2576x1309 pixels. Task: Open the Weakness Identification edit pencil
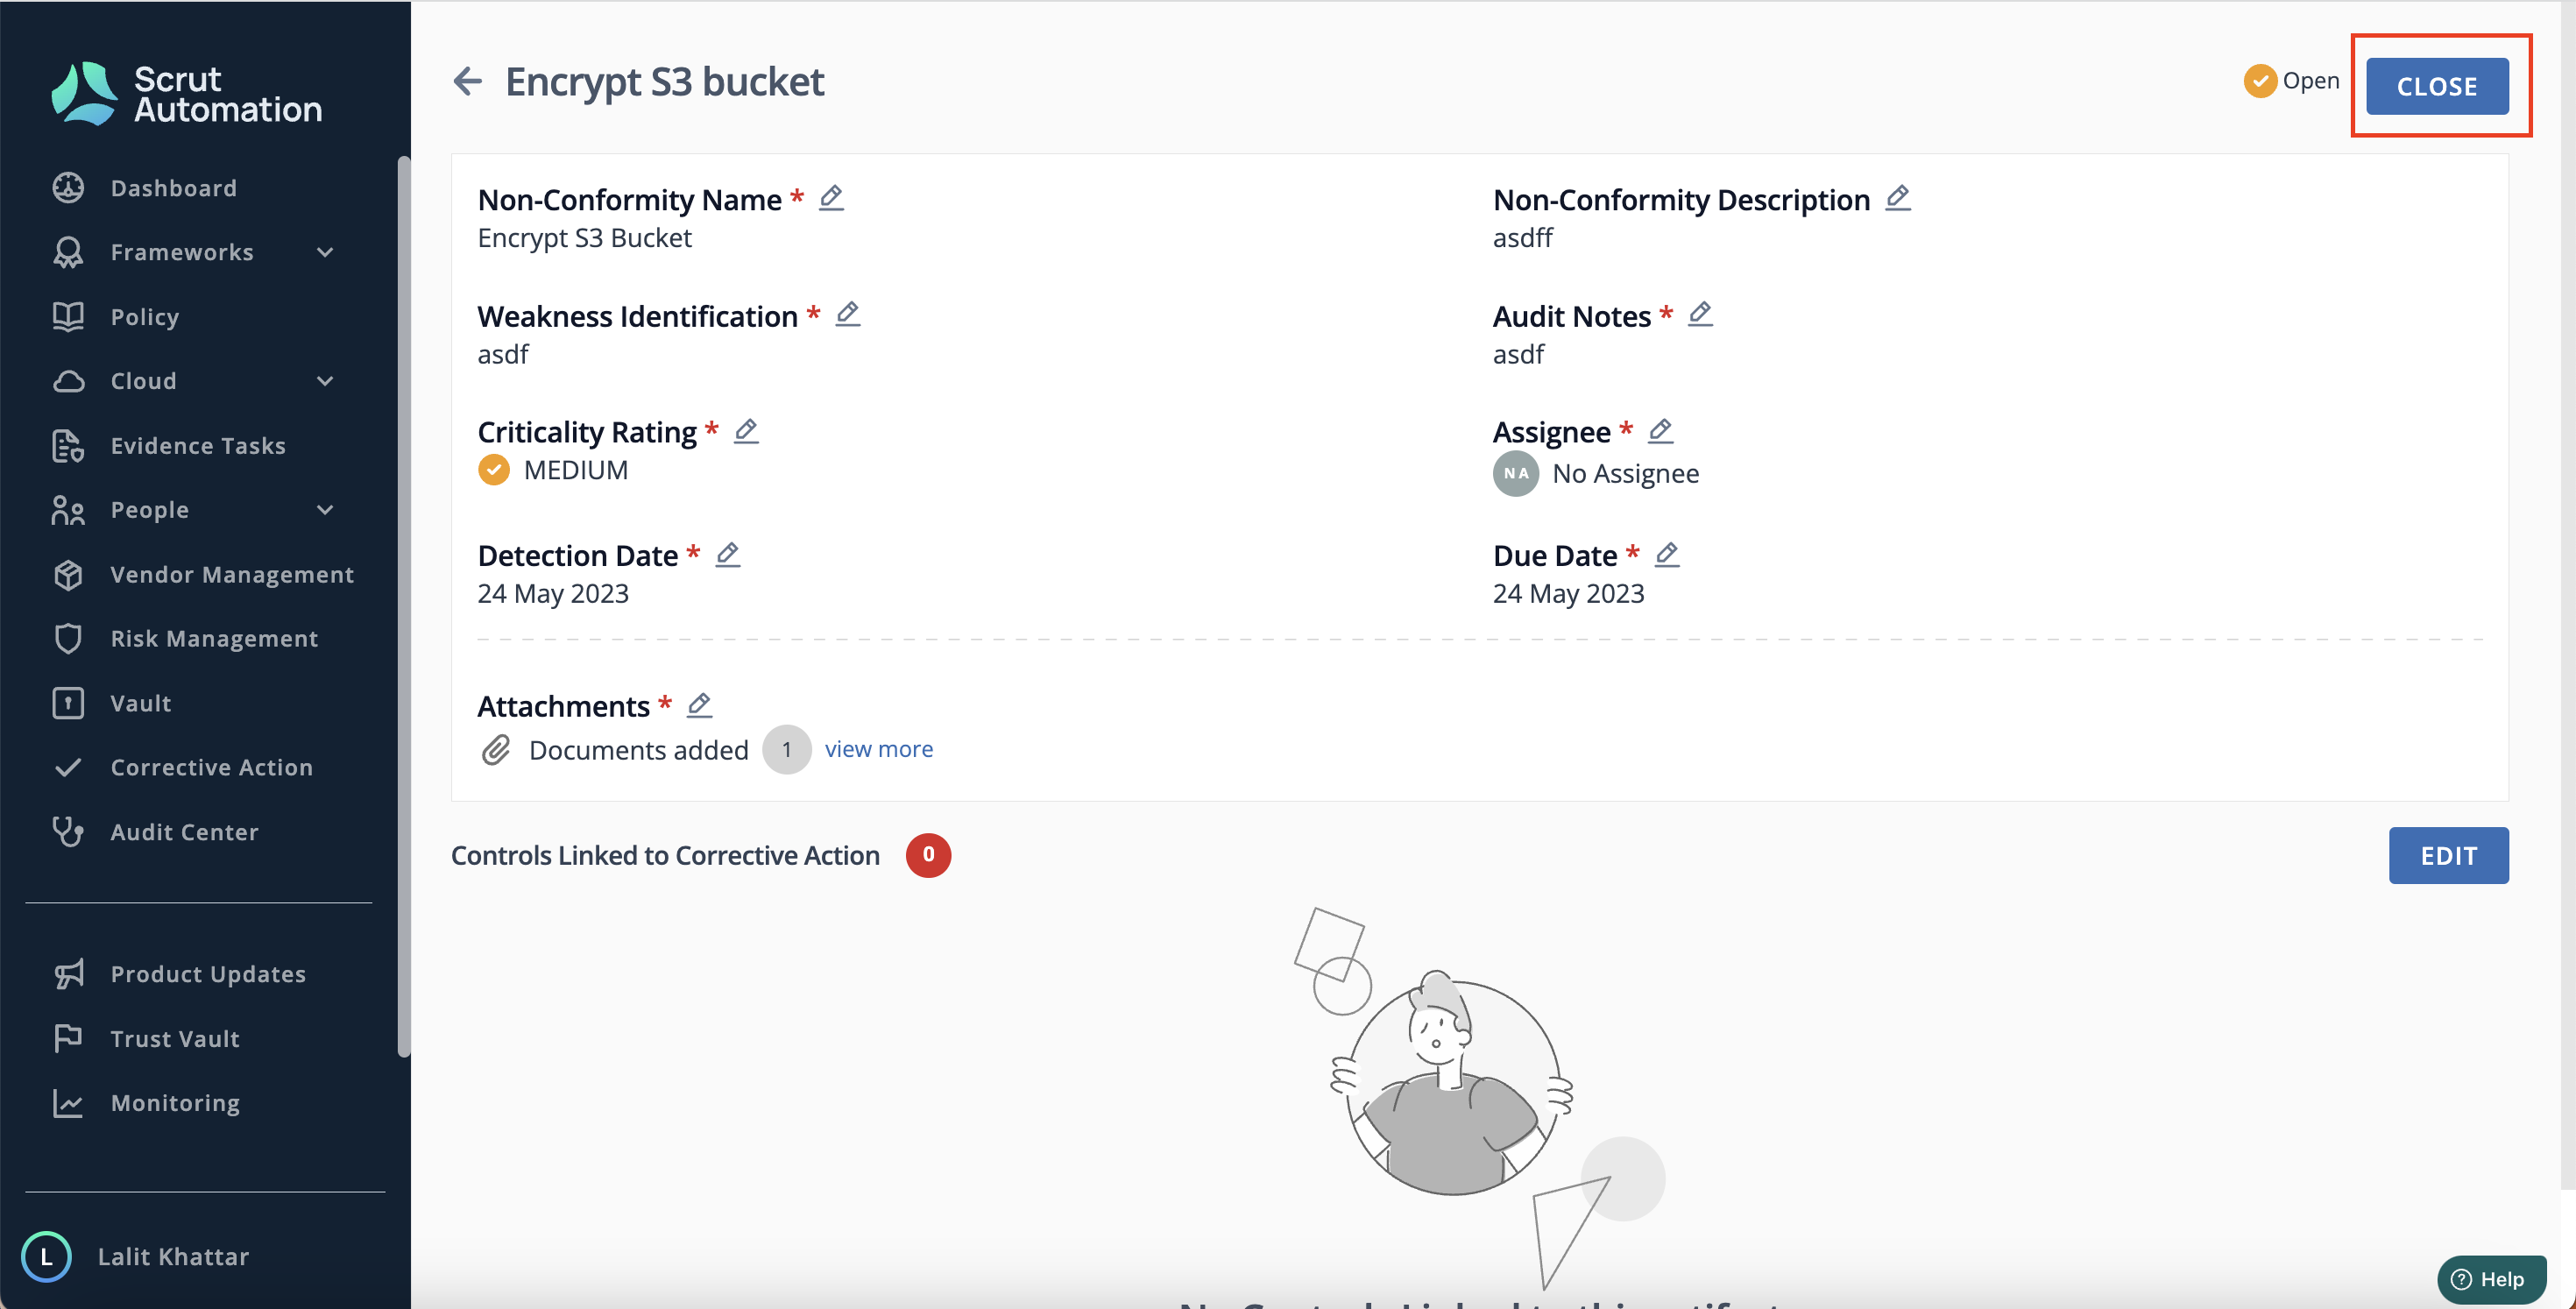(x=848, y=314)
